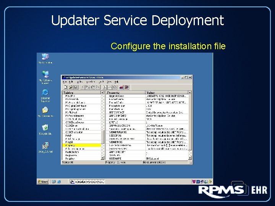Image resolution: width=275 pixels, height=206 pixels.
Task: Click the leftmost pink system tray icon
Action: click(x=194, y=182)
